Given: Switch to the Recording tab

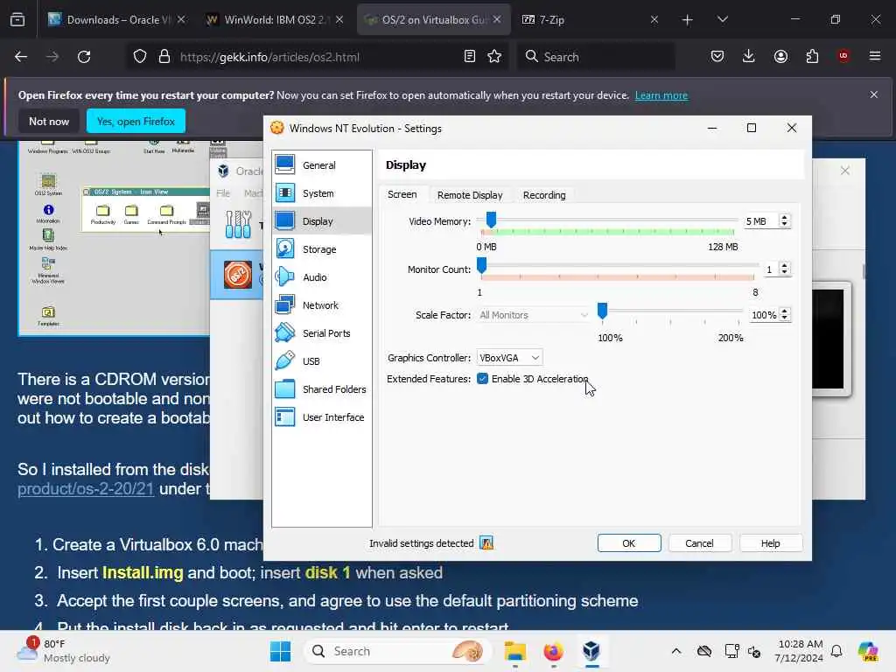Looking at the screenshot, I should click(x=544, y=195).
